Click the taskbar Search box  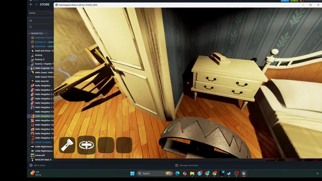click(155, 173)
